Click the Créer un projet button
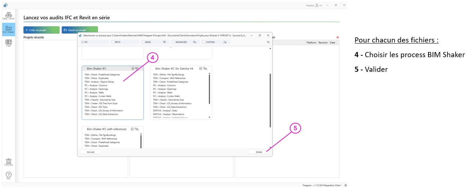The image size is (467, 188). coord(41,30)
